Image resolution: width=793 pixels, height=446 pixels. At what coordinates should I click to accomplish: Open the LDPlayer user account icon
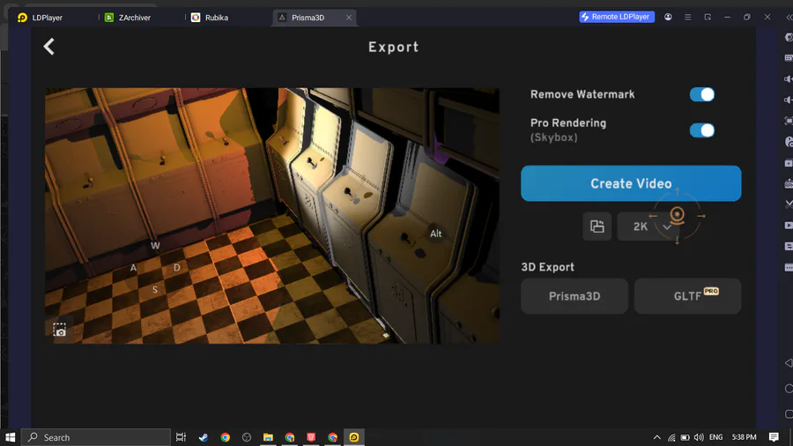[x=668, y=18]
